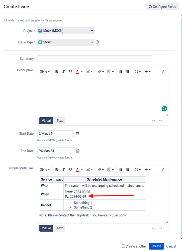
Task: Open Start Date calendar picker
Action: [78, 134]
